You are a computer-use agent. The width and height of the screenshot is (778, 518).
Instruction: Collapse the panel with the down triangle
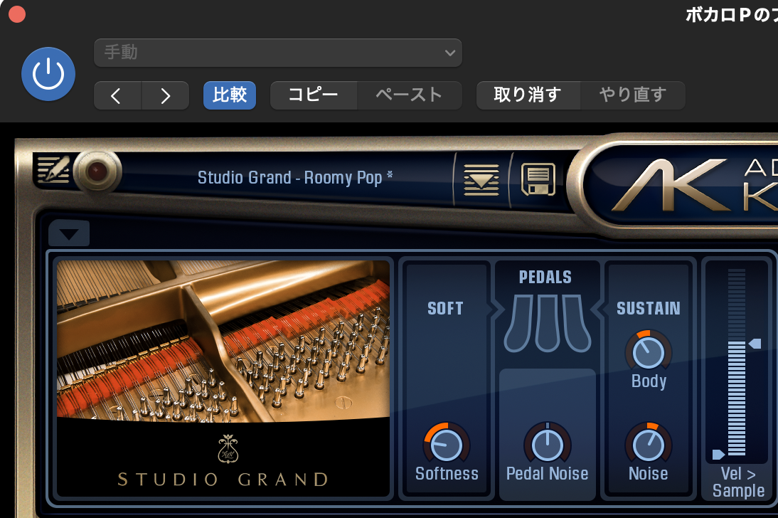69,234
